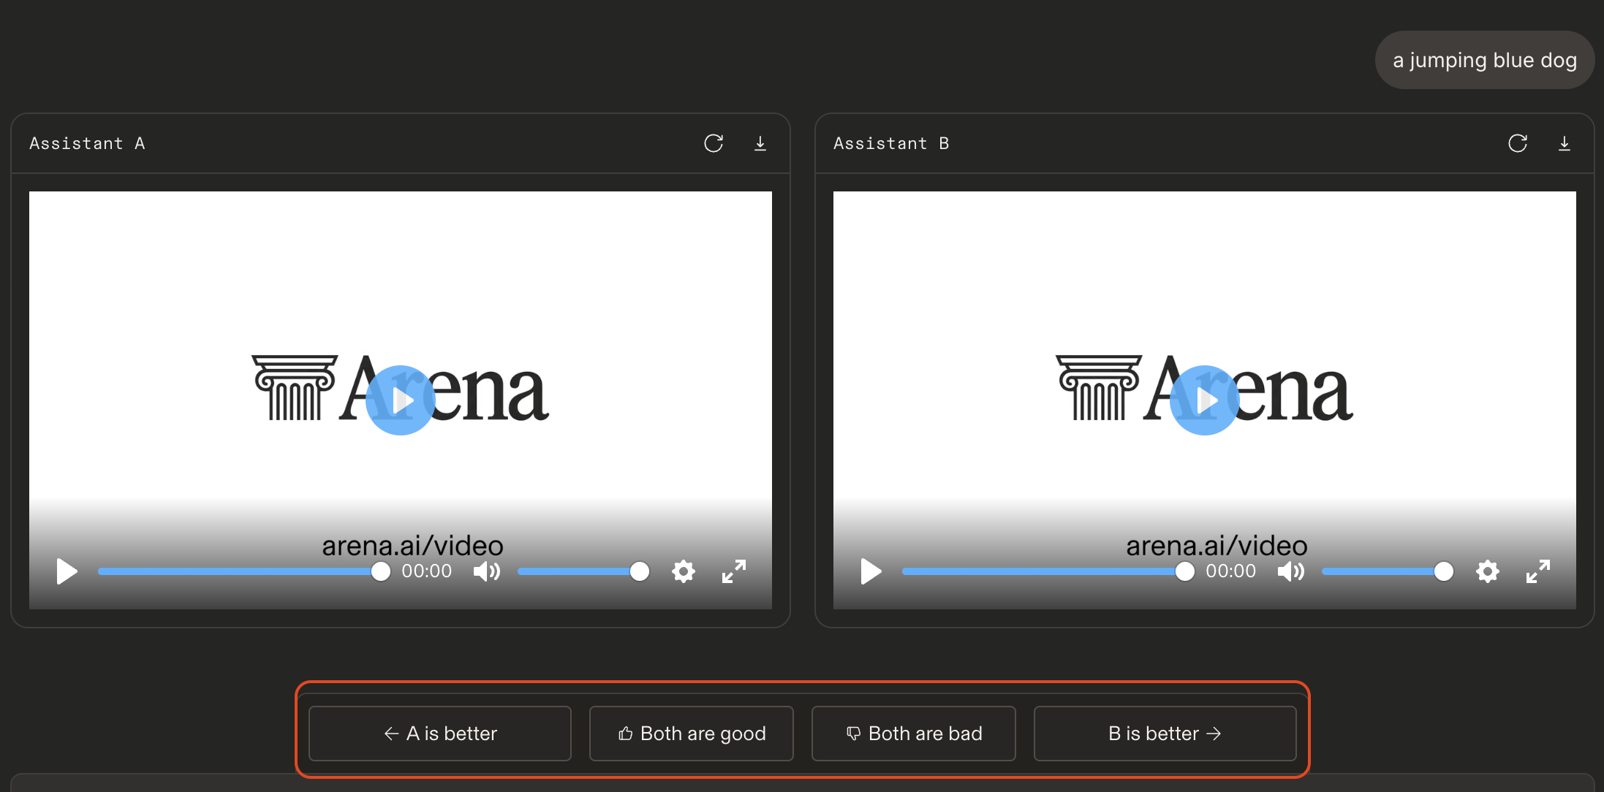Viewport: 1604px width, 792px height.
Task: Mute Assistant A's video volume
Action: [486, 571]
